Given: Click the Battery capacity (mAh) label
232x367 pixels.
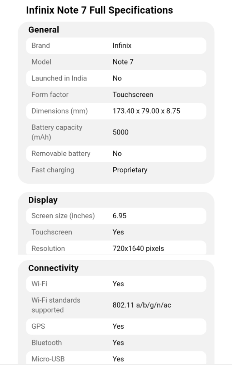Looking at the screenshot, I should [57, 132].
